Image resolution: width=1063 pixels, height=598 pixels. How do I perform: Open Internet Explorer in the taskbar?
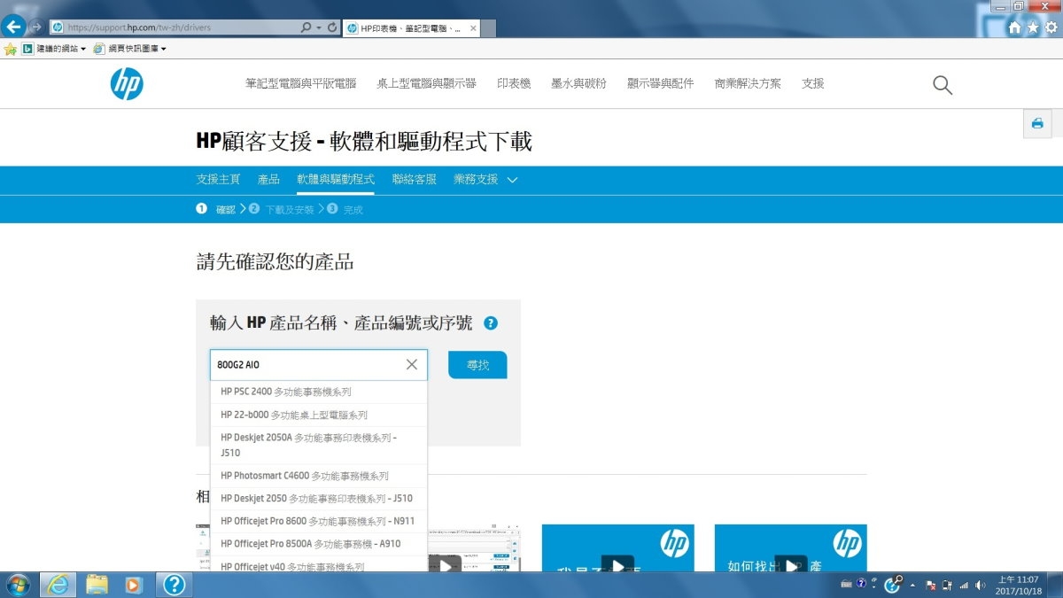pyautogui.click(x=58, y=585)
